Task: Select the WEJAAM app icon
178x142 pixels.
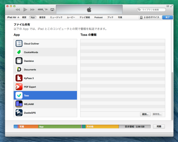Action: point(19,104)
